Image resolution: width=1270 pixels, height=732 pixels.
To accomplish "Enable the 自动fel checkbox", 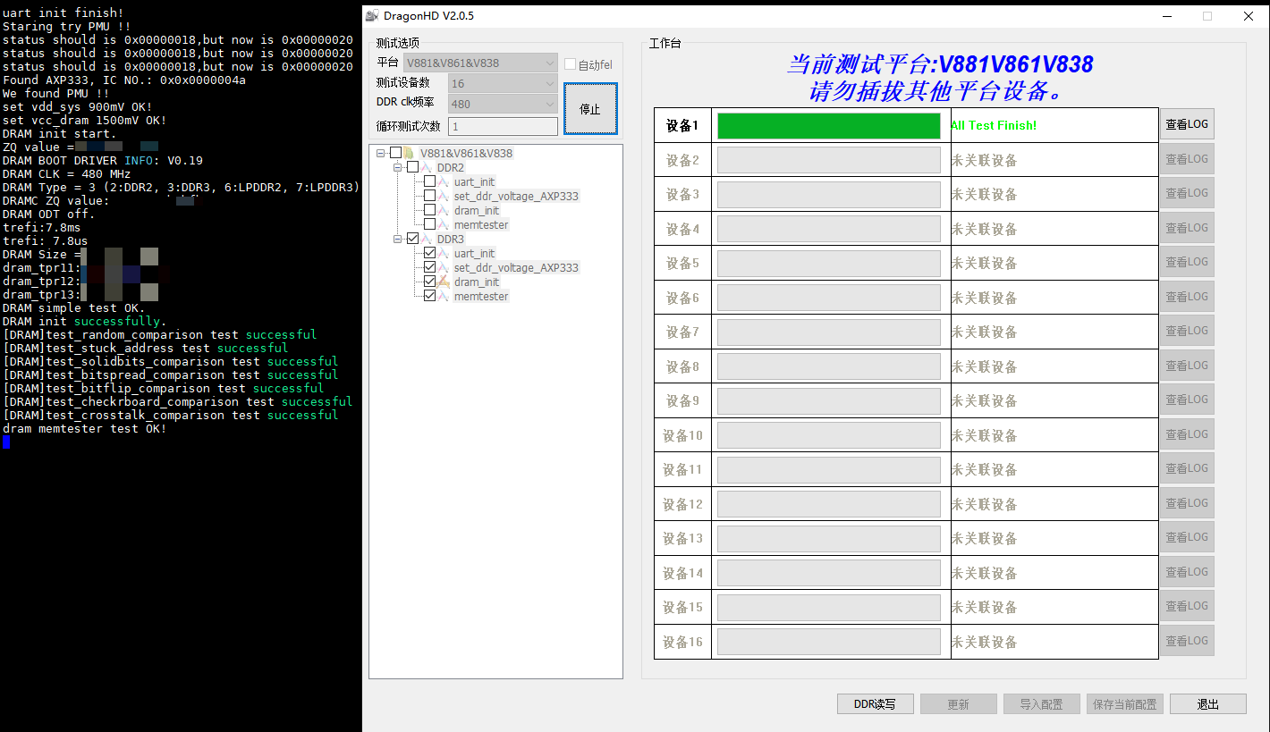I will coord(570,63).
